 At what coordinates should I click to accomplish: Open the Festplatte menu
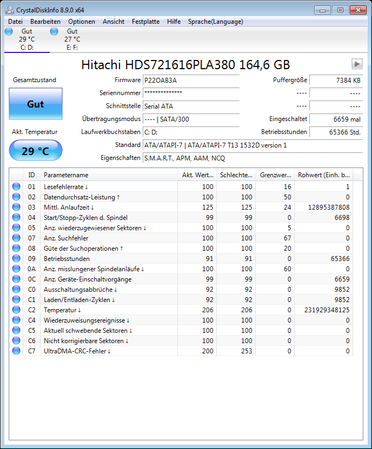[x=145, y=22]
